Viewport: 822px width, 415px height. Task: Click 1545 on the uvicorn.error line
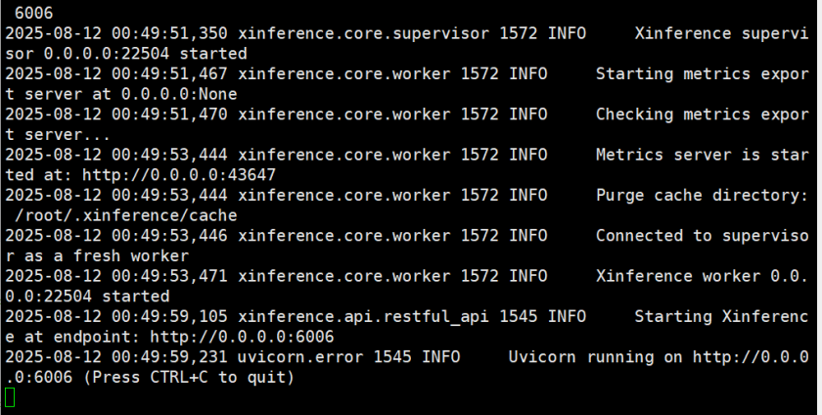tap(392, 357)
